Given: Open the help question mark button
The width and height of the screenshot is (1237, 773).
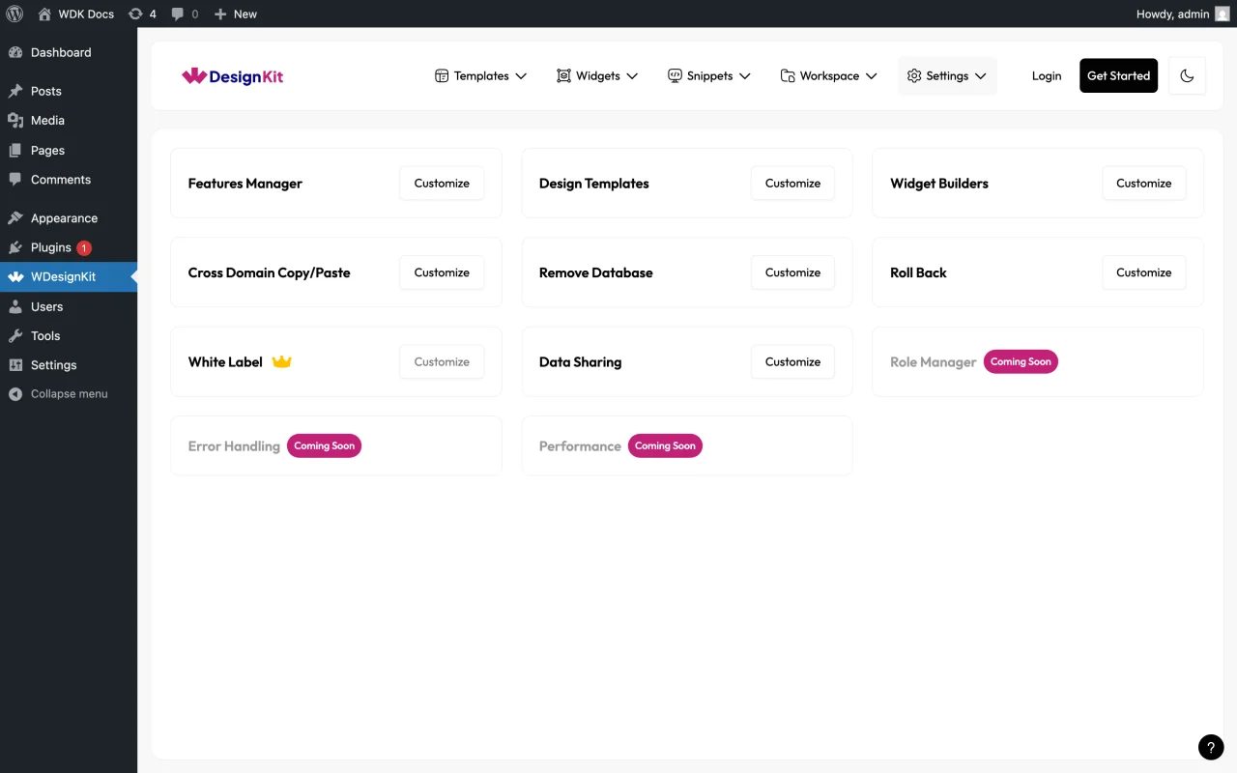Looking at the screenshot, I should point(1211,747).
